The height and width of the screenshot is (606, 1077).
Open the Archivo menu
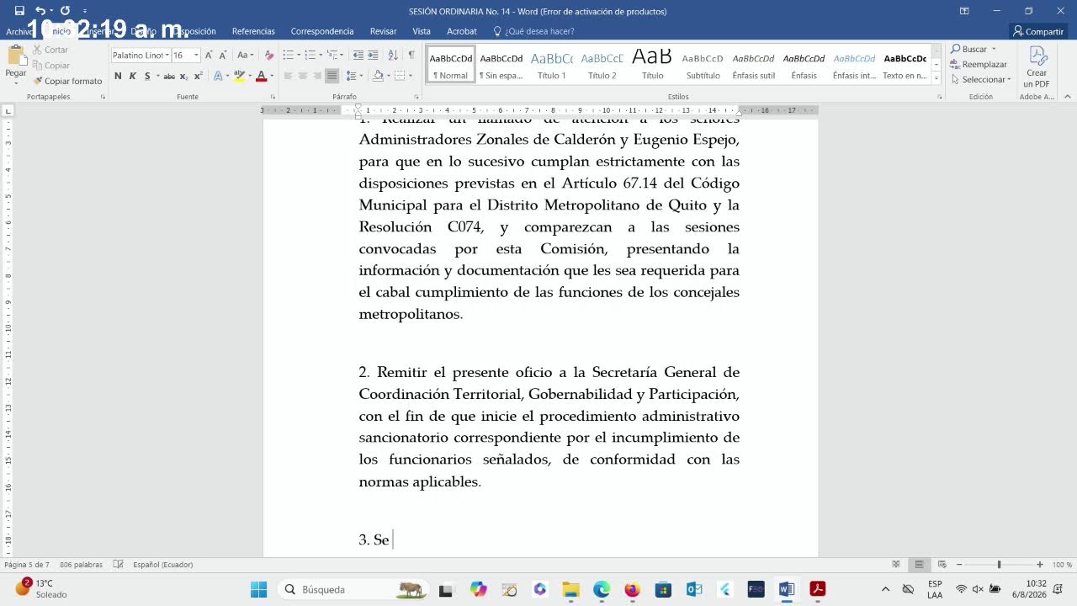(x=19, y=32)
